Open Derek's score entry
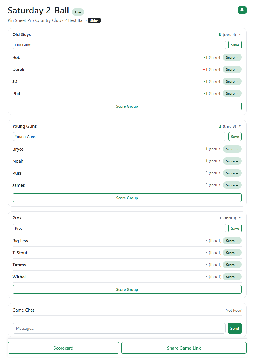 pyautogui.click(x=232, y=69)
